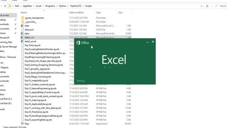Viewport: 227px width, 128px height.
Task: Select Day10_matplotlib.ipynb file
Action: tap(36, 81)
